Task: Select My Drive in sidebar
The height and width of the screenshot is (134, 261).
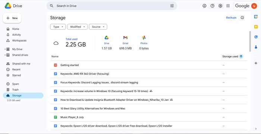Action: click(17, 49)
